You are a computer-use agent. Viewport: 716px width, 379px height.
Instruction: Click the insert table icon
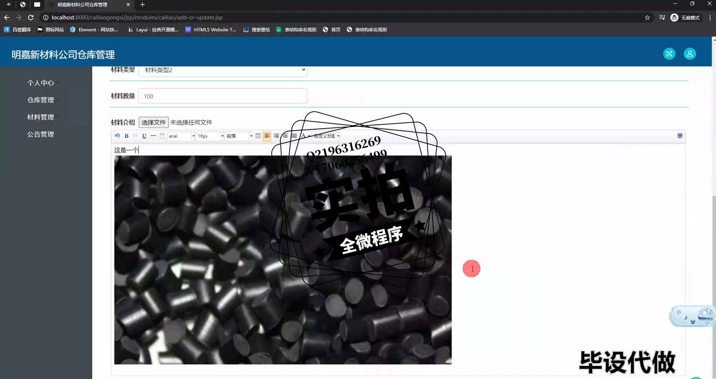tap(258, 136)
